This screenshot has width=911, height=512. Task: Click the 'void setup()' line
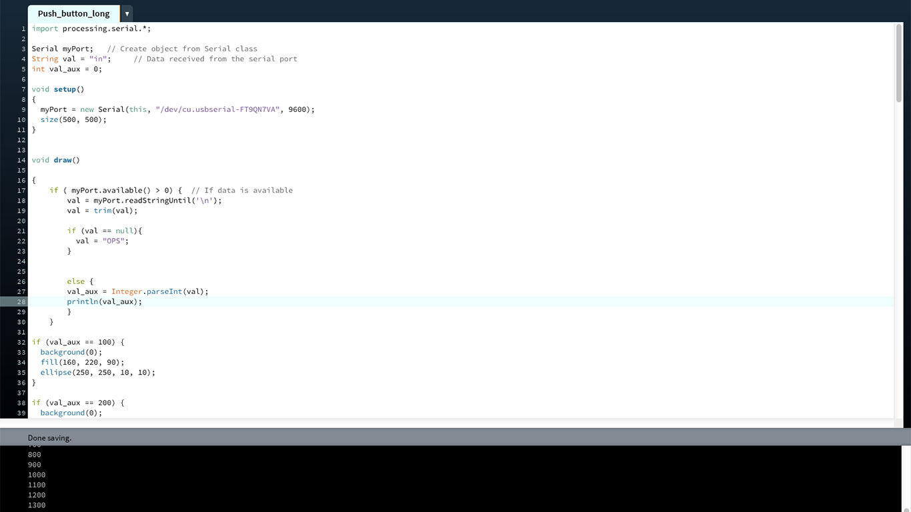tap(58, 89)
